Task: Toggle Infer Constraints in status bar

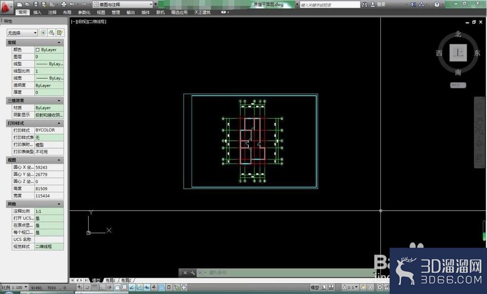Action: (x=80, y=287)
